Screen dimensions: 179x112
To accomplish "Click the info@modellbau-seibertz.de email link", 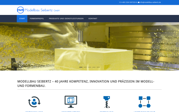I will [150, 2].
